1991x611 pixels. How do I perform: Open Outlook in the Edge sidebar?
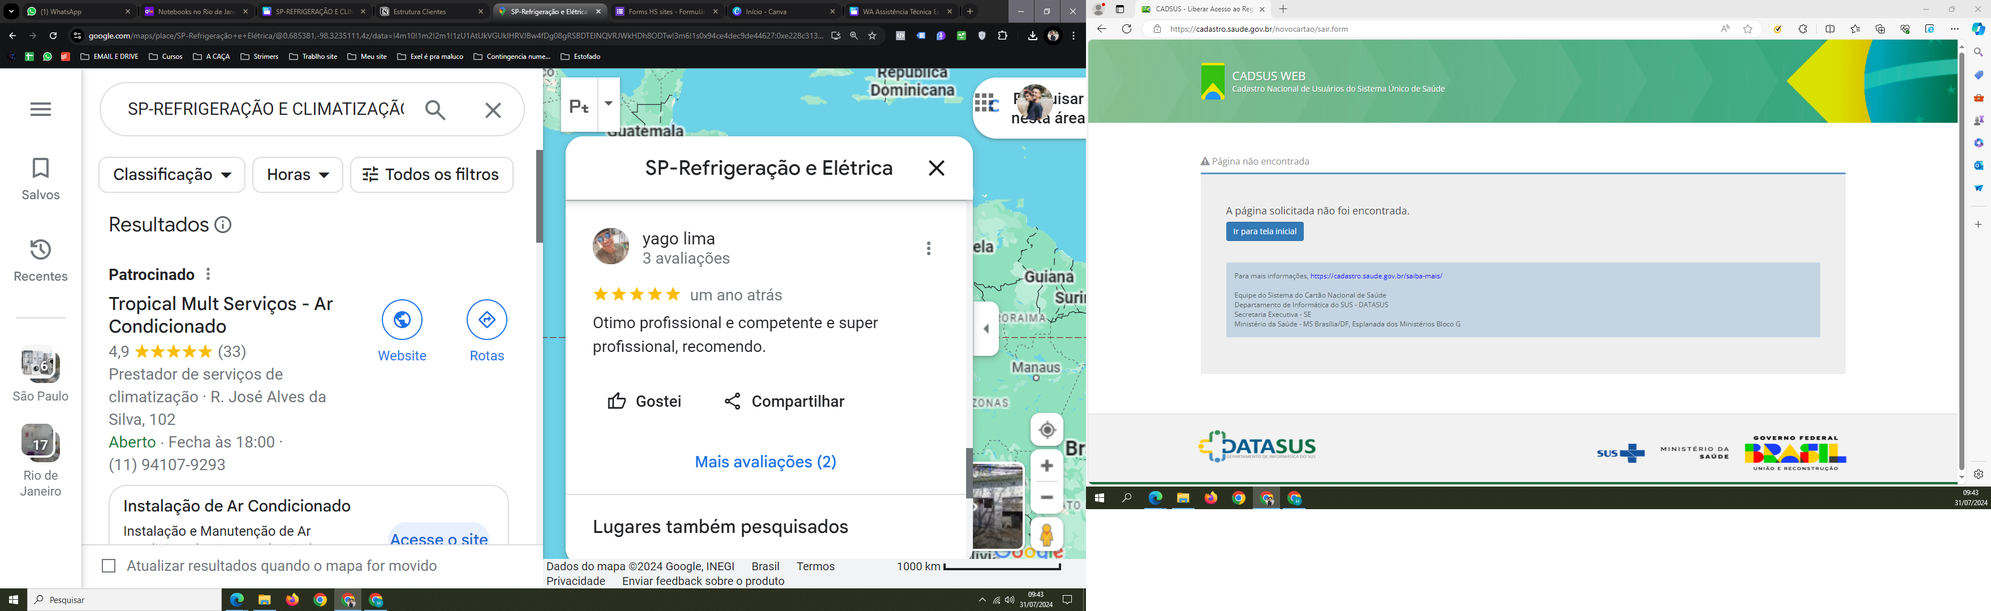1978,166
